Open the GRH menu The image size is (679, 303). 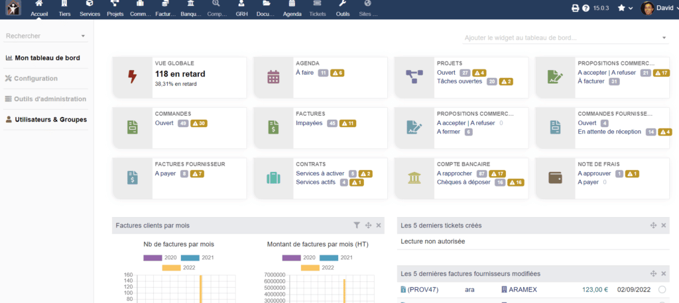pyautogui.click(x=241, y=9)
